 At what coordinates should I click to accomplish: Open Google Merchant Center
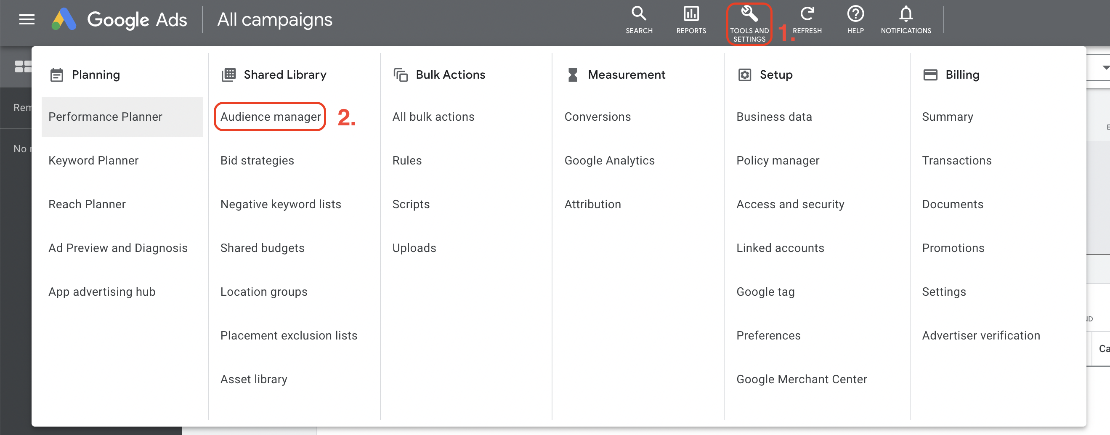[802, 379]
